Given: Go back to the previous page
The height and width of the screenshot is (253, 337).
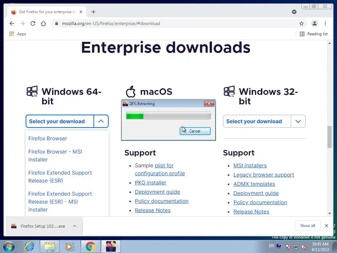Looking at the screenshot, I should [12, 23].
